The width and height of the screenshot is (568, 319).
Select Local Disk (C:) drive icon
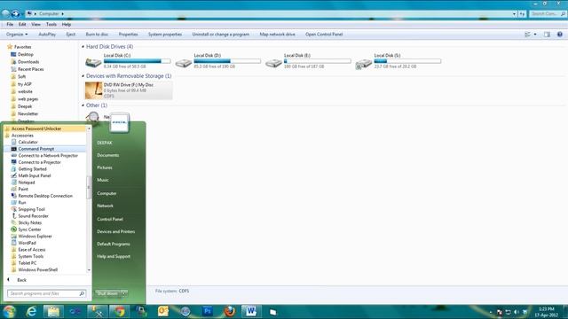[93, 63]
